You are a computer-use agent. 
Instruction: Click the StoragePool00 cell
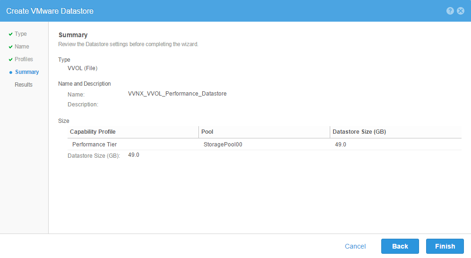click(223, 145)
